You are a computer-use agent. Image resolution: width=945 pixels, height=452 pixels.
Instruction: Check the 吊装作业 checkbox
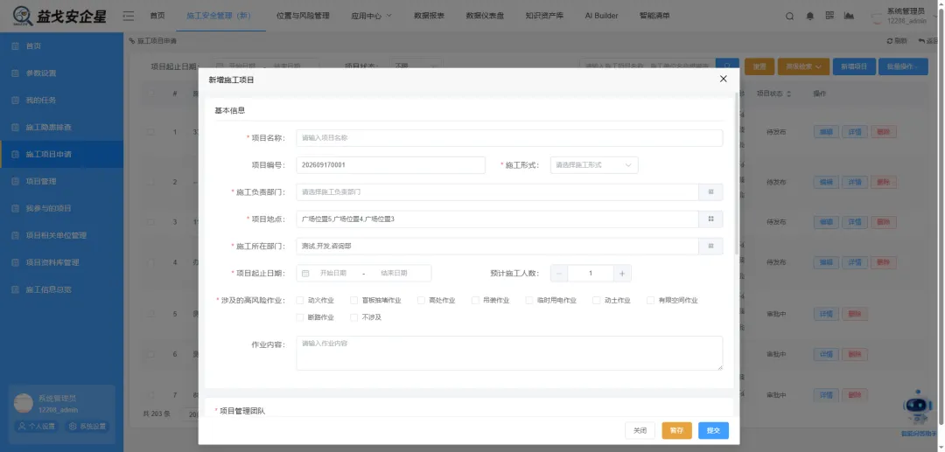pos(475,301)
